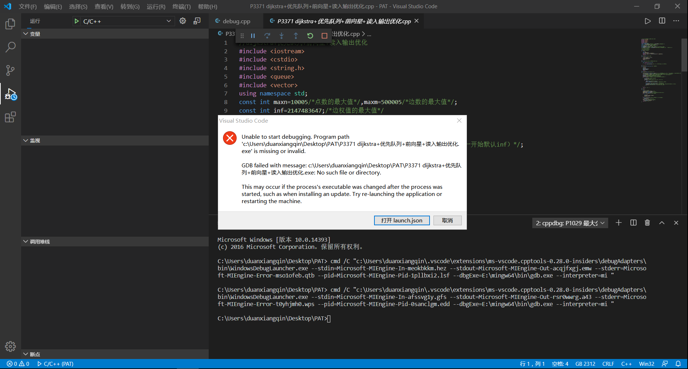Show errors and warnings count in status bar

[x=18, y=364]
